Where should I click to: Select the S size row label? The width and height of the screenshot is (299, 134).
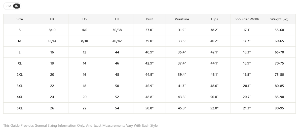(x=20, y=30)
